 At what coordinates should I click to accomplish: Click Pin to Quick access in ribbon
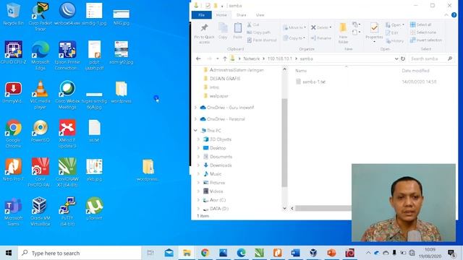pos(204,34)
